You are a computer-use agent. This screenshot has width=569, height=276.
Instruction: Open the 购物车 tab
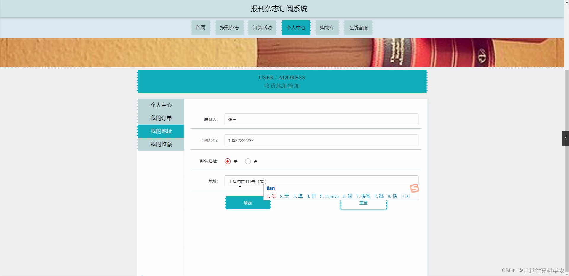point(327,28)
